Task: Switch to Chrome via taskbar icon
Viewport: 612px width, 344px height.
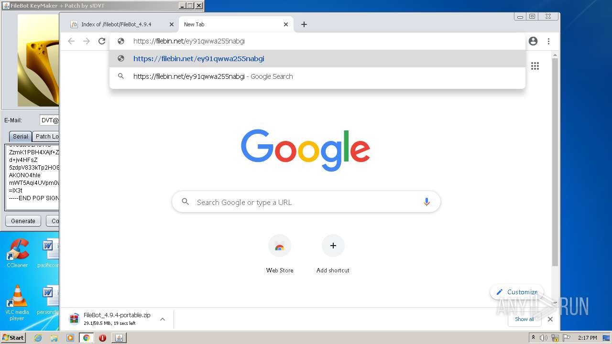Action: (x=87, y=338)
